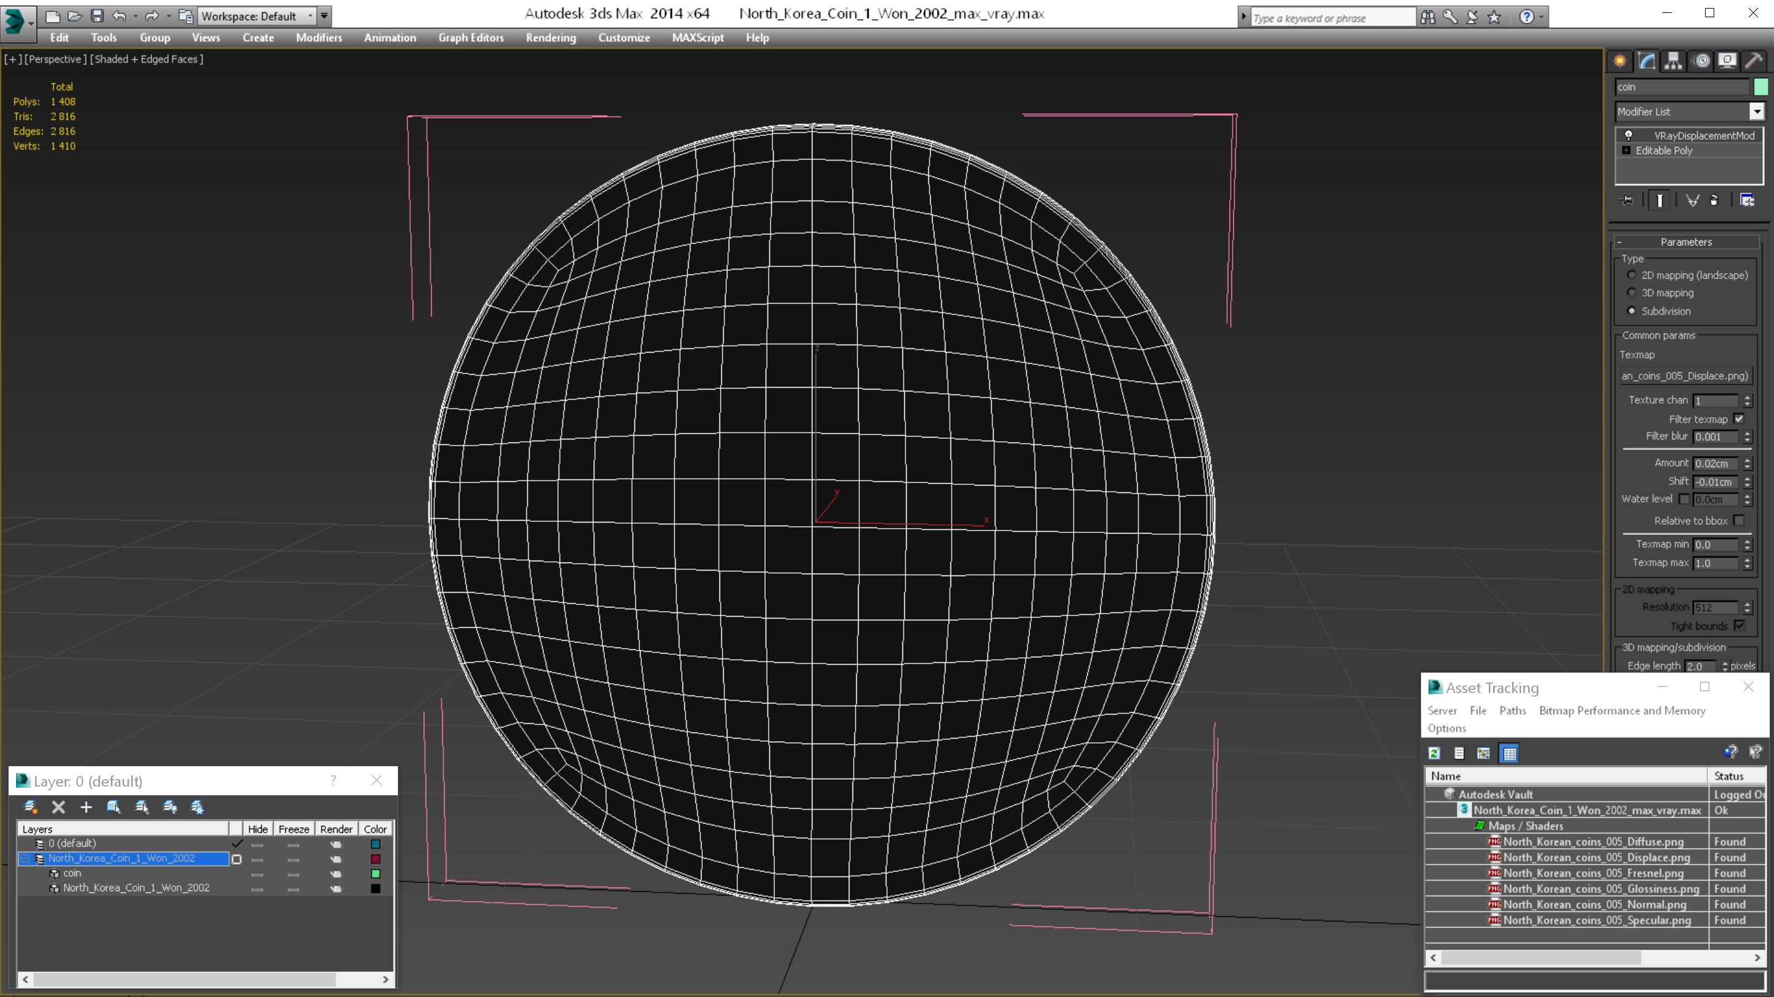Click the New Scene icon
This screenshot has width=1774, height=997.
(x=52, y=15)
